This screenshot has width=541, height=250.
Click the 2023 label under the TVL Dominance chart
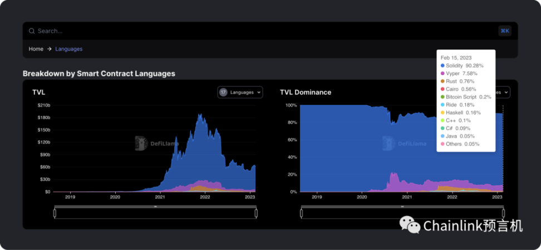pyautogui.click(x=497, y=197)
